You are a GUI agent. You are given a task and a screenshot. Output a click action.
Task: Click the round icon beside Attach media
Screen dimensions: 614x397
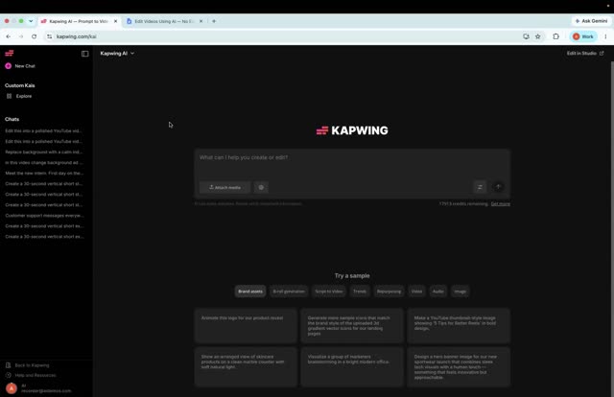coord(261,187)
